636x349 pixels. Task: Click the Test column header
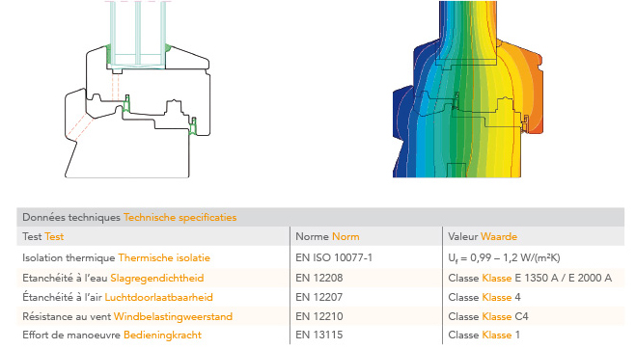point(43,236)
